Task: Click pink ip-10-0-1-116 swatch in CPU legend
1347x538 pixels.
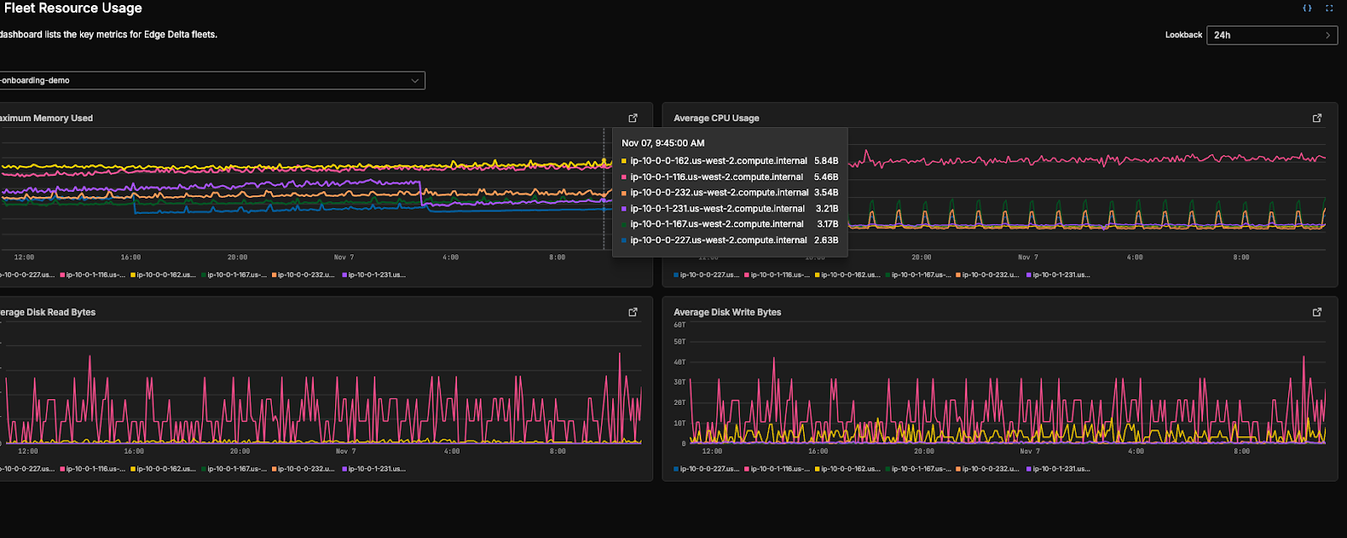Action: (x=747, y=275)
